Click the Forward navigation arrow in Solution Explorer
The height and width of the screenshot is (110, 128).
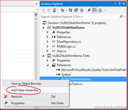49,10
